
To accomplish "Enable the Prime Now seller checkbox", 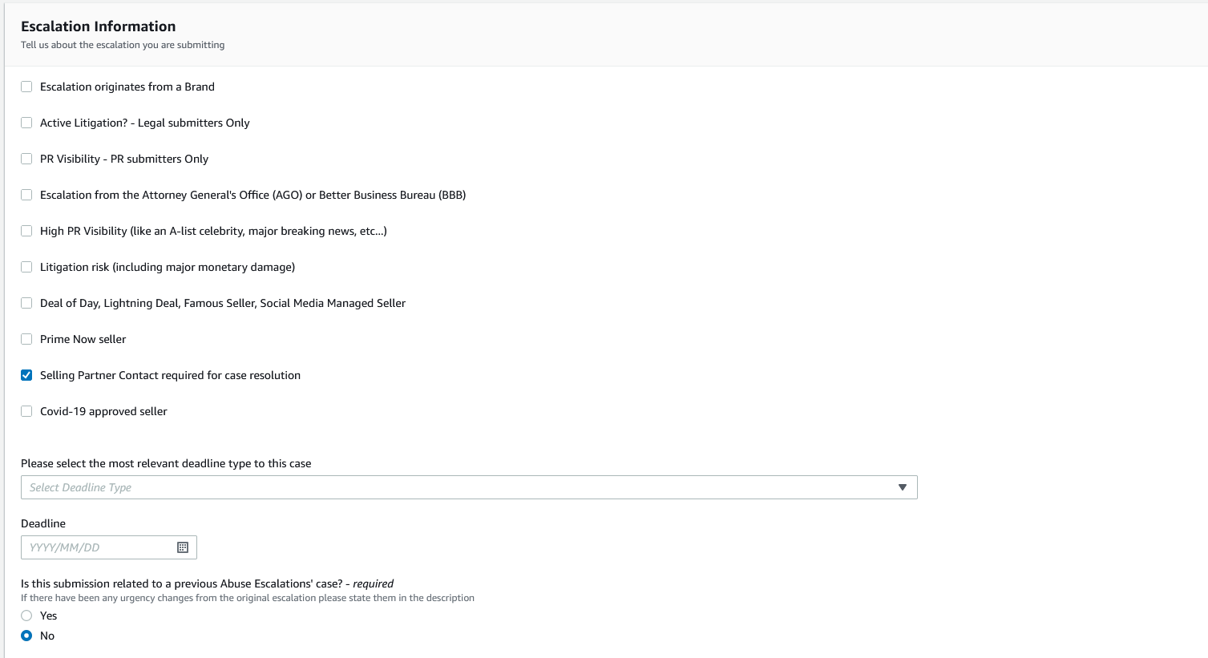I will pyautogui.click(x=26, y=339).
